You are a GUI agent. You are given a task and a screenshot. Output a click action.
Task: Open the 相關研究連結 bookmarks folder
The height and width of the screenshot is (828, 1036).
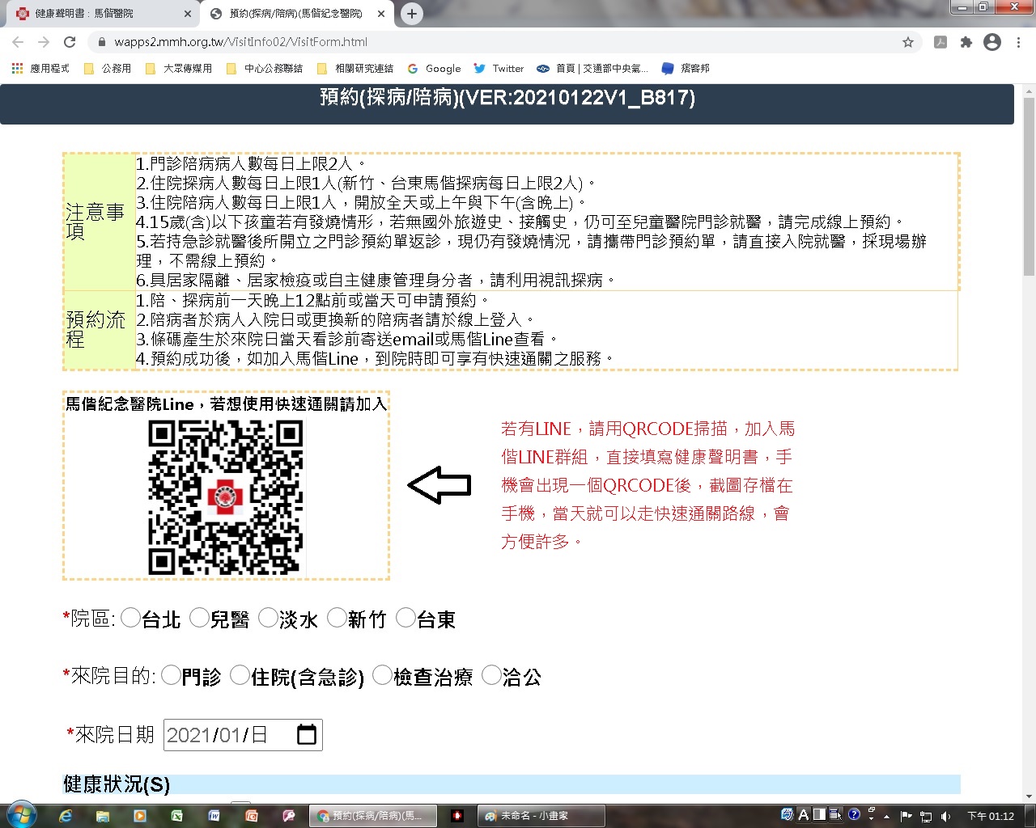[355, 69]
